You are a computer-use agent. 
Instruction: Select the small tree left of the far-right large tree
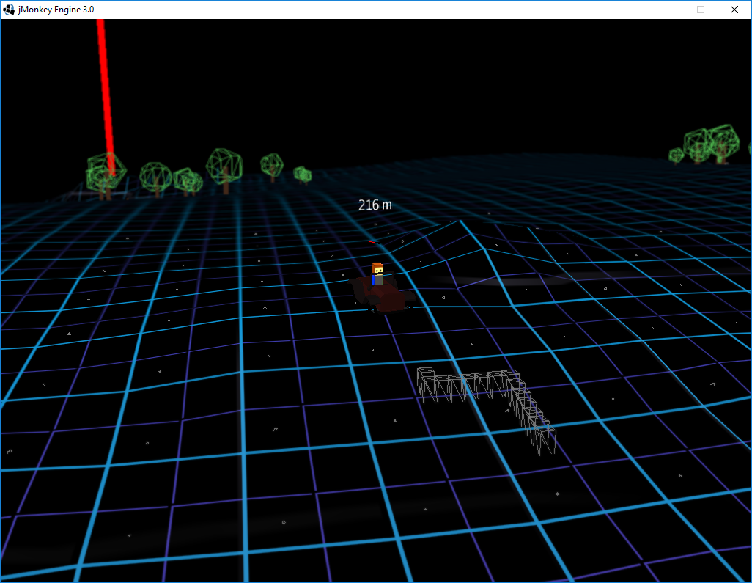[676, 155]
